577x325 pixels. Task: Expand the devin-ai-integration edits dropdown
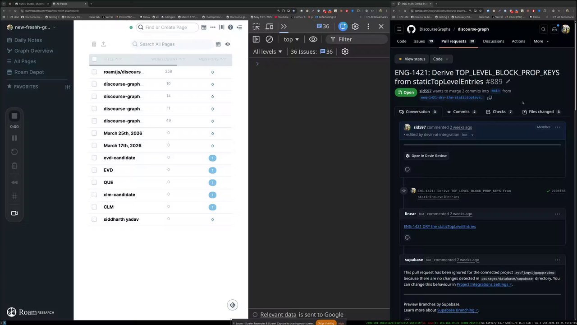(472, 135)
